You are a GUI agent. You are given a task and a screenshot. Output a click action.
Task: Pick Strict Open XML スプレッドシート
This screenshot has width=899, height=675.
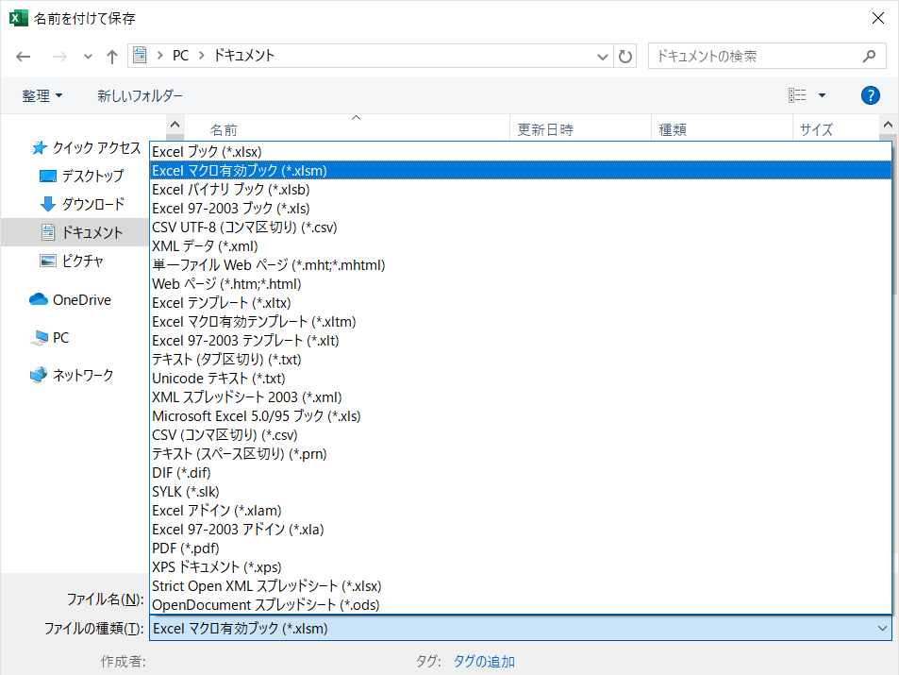pos(521,586)
